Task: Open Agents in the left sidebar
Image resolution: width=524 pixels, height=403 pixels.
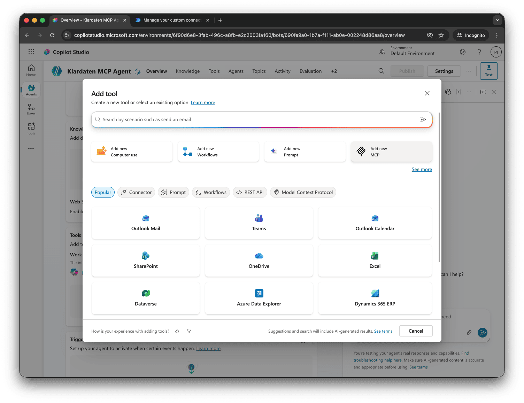Action: click(x=31, y=90)
